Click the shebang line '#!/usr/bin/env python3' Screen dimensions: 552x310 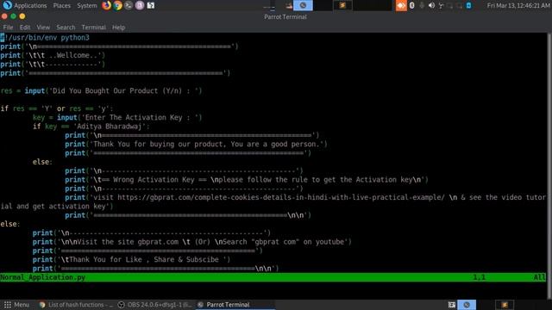click(45, 38)
